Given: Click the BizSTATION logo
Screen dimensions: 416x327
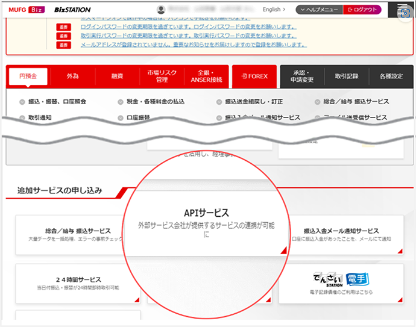Looking at the screenshot, I should (72, 10).
